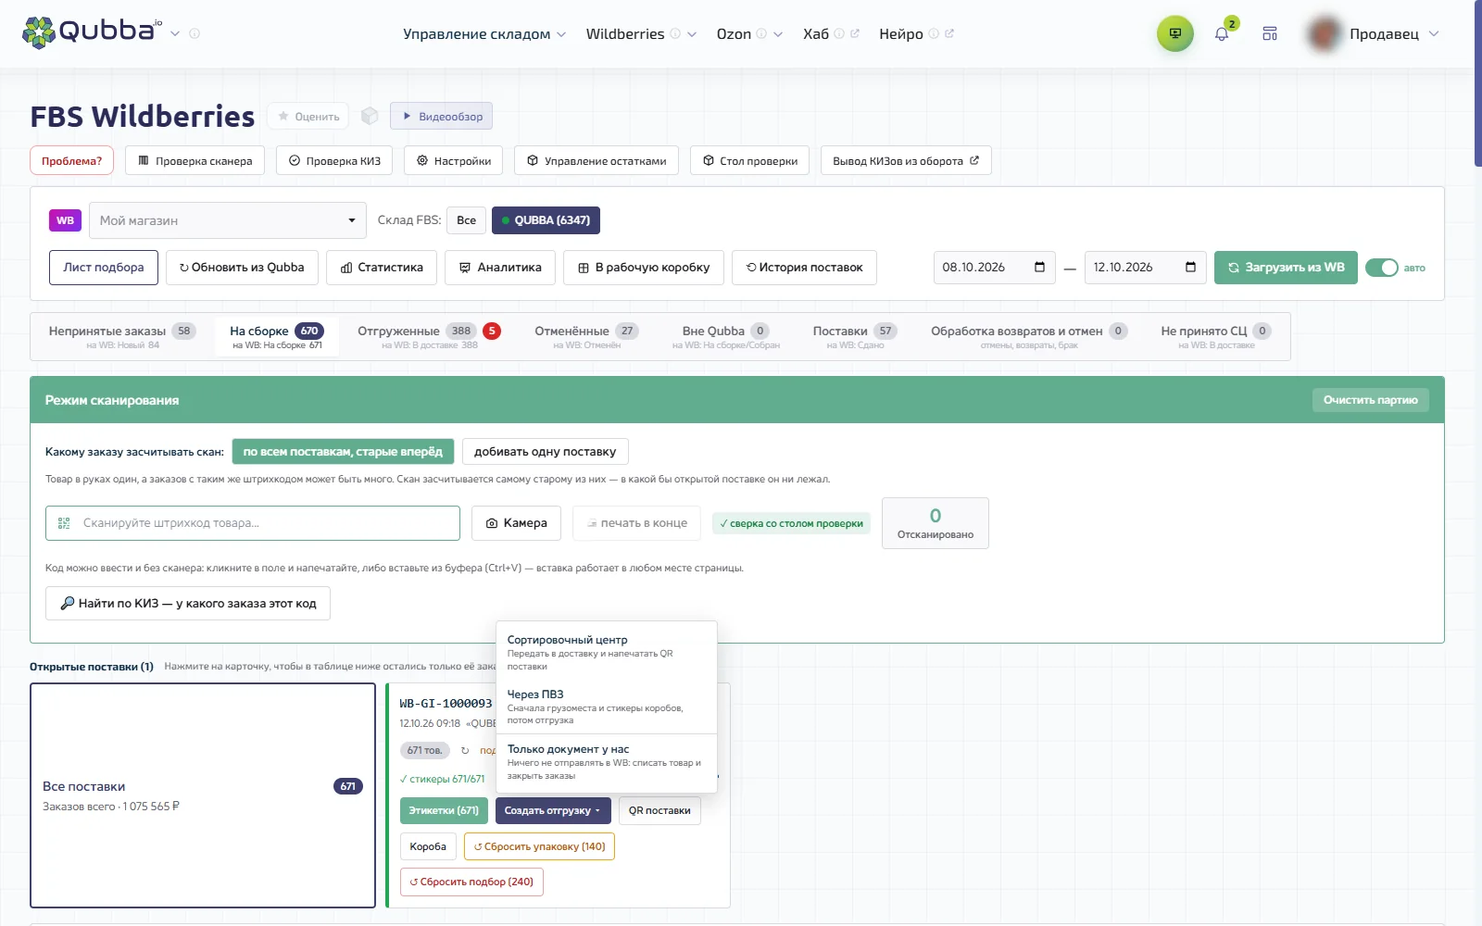The image size is (1482, 926).
Task: Click the green monitor icon in header
Action: (x=1175, y=33)
